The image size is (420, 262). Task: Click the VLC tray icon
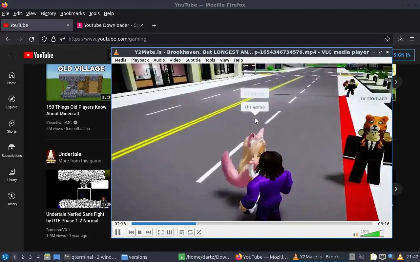[x=400, y=257]
